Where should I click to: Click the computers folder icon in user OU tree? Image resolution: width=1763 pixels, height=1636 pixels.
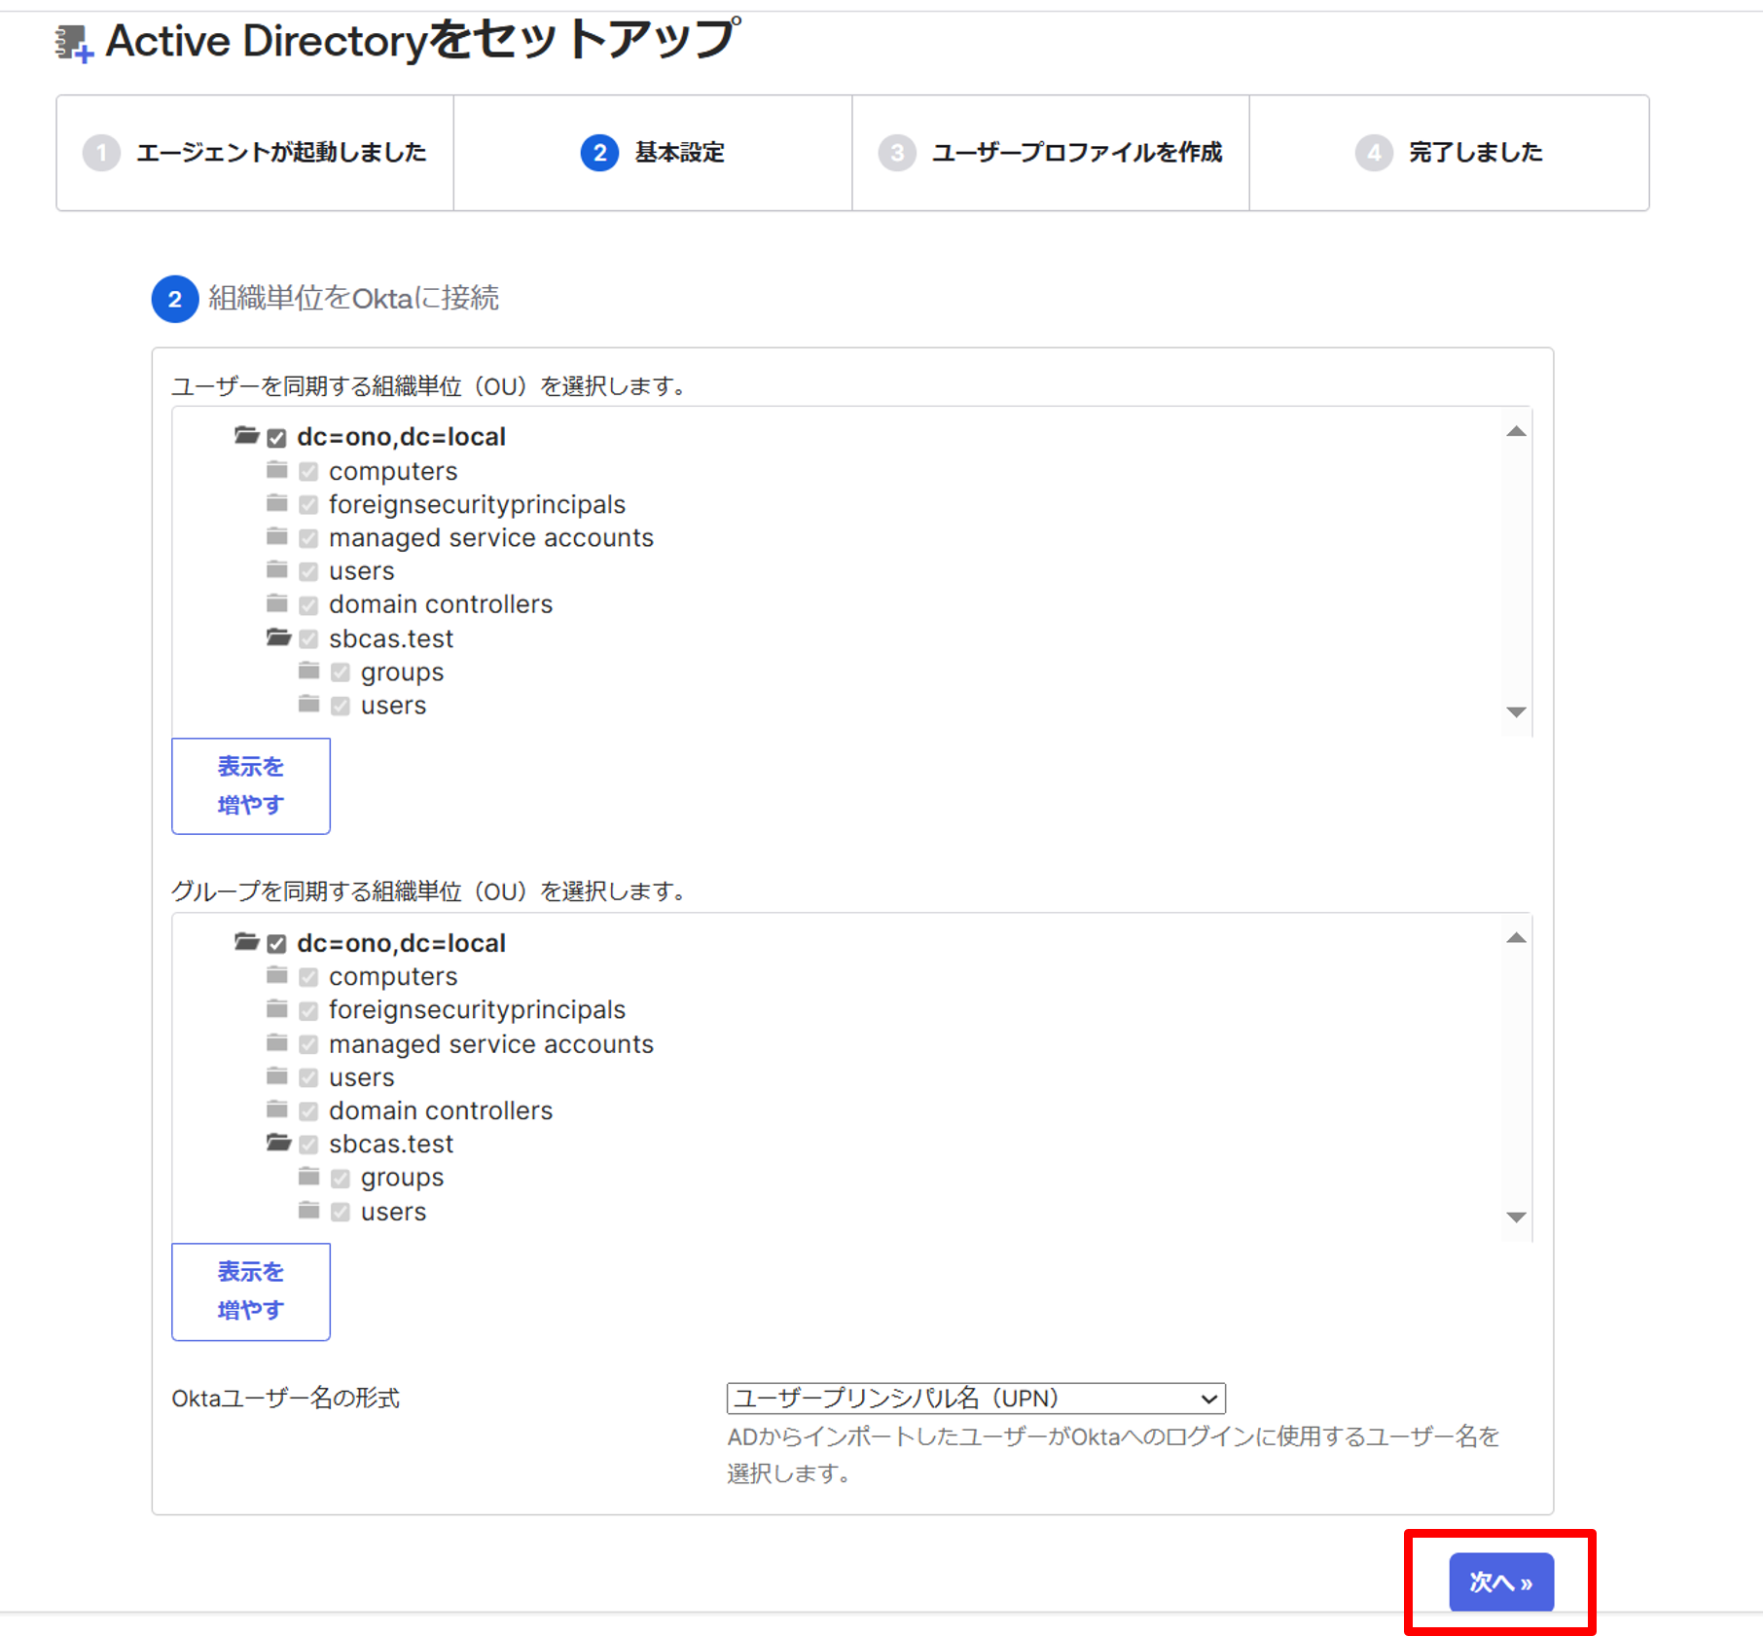[277, 470]
